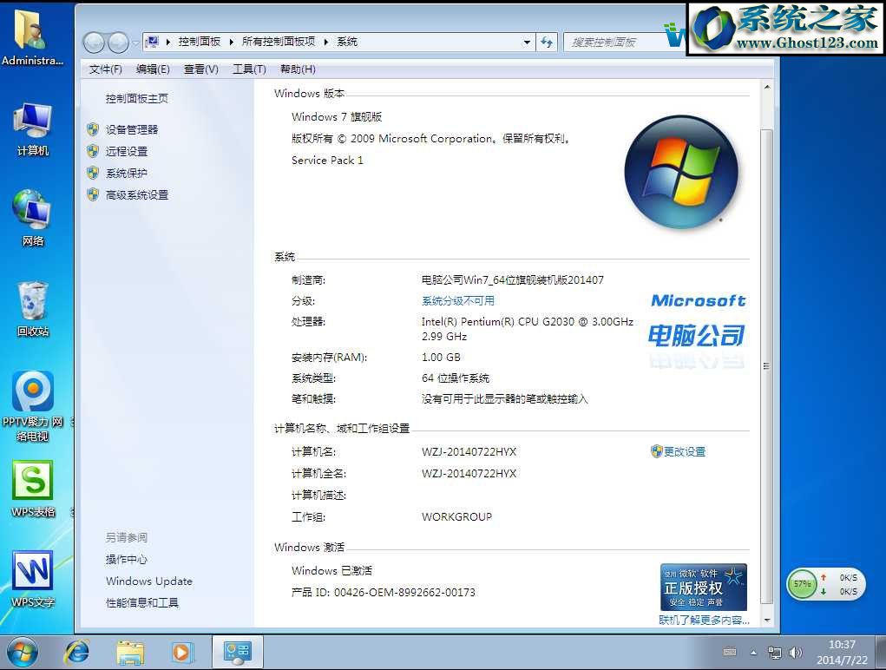Image resolution: width=886 pixels, height=670 pixels.
Task: Click the shield icon beside 远程设置
Action: 93,151
